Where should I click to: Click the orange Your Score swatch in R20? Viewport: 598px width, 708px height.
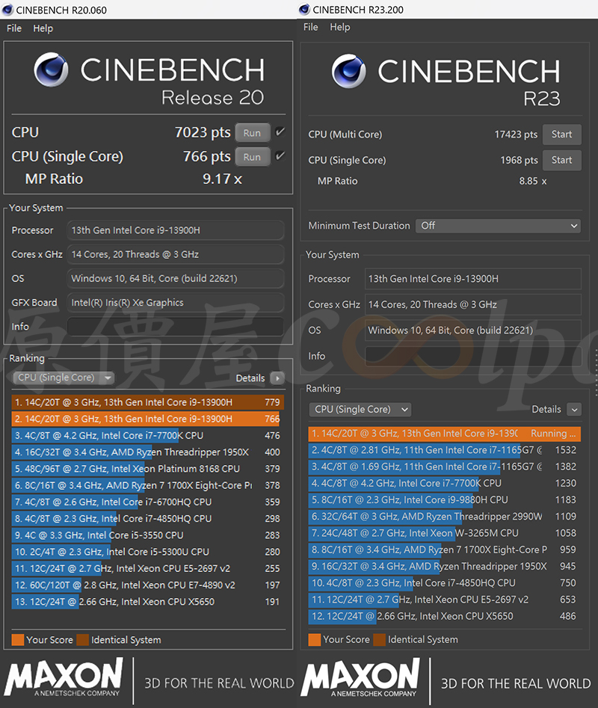click(x=18, y=640)
